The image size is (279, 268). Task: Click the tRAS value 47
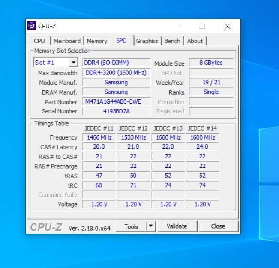99,176
